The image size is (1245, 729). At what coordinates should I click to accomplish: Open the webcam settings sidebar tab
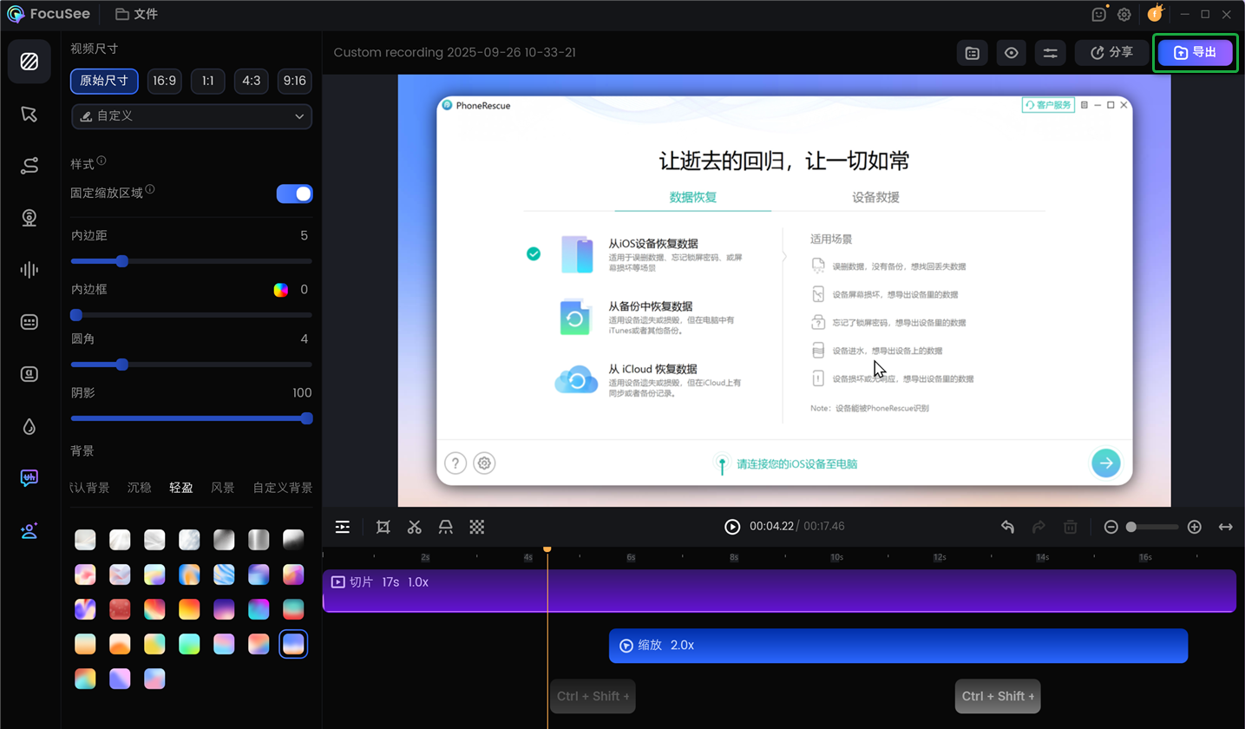[29, 218]
